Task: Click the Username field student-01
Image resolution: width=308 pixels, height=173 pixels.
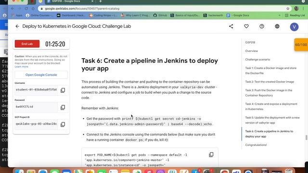Action: point(36,90)
